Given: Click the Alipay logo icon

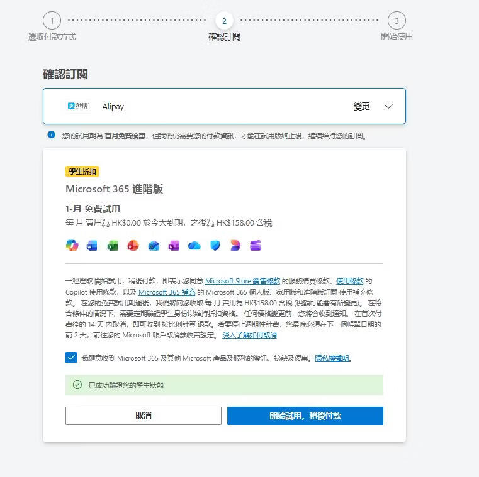Looking at the screenshot, I should click(79, 106).
